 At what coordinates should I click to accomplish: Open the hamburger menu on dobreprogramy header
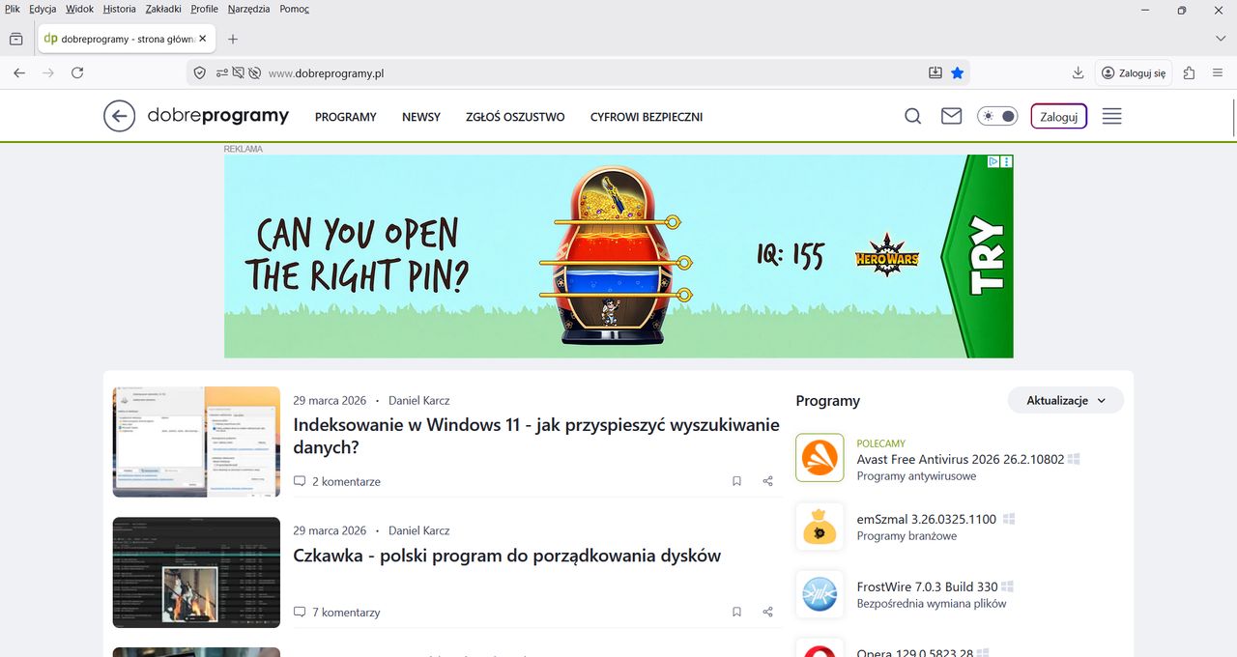tap(1111, 116)
